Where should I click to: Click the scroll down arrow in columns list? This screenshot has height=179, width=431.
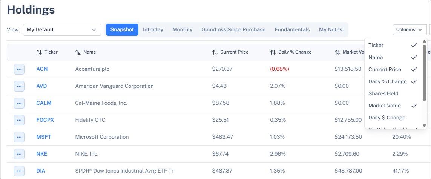pos(425,126)
